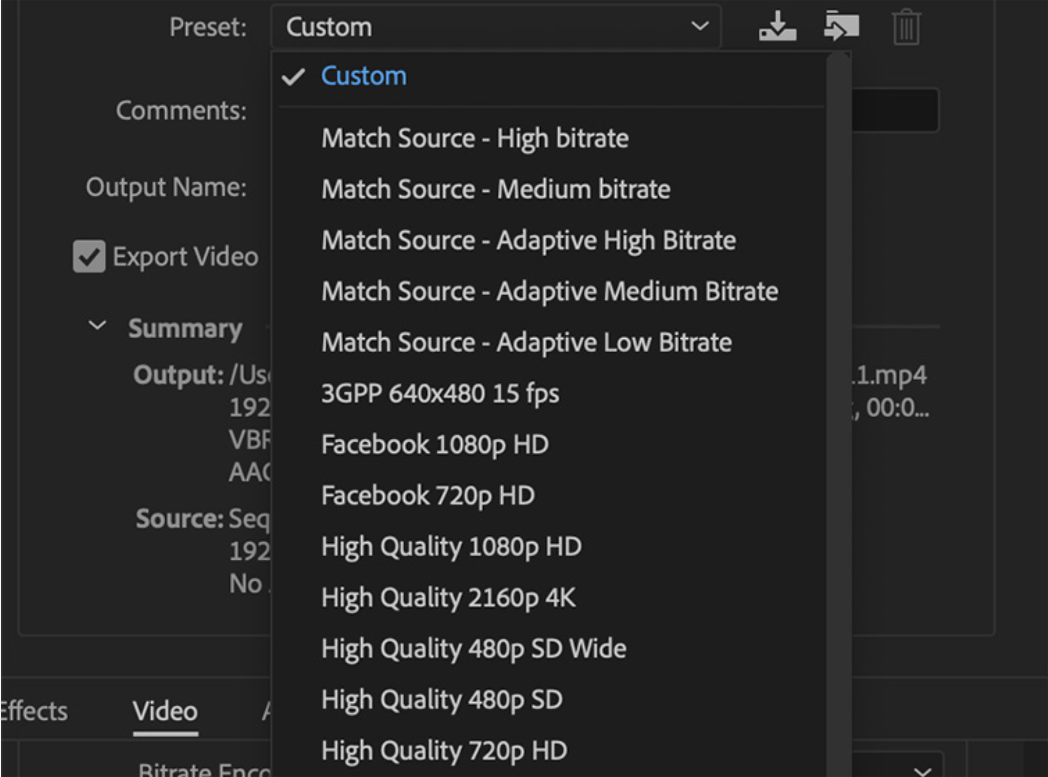Uncheck the Export Video checkbox

(89, 256)
